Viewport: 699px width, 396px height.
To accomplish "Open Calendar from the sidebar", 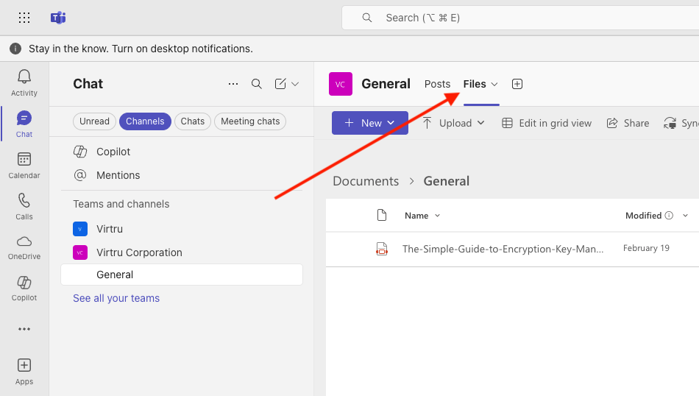I will 24,166.
